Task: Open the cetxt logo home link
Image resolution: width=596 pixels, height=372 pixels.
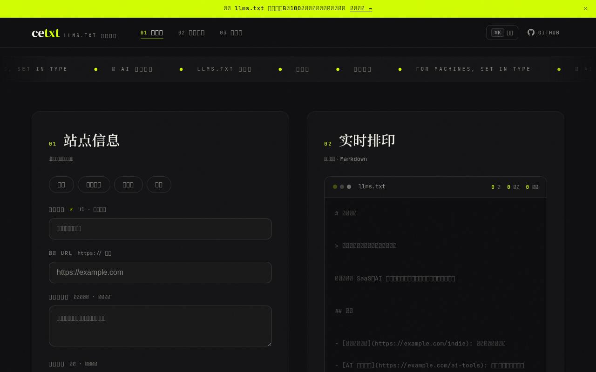Action: [x=46, y=33]
